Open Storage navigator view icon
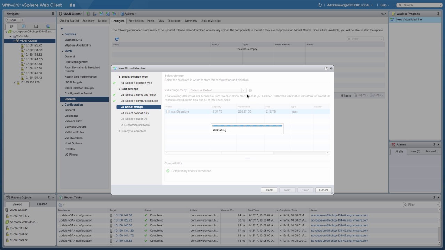 36,26
